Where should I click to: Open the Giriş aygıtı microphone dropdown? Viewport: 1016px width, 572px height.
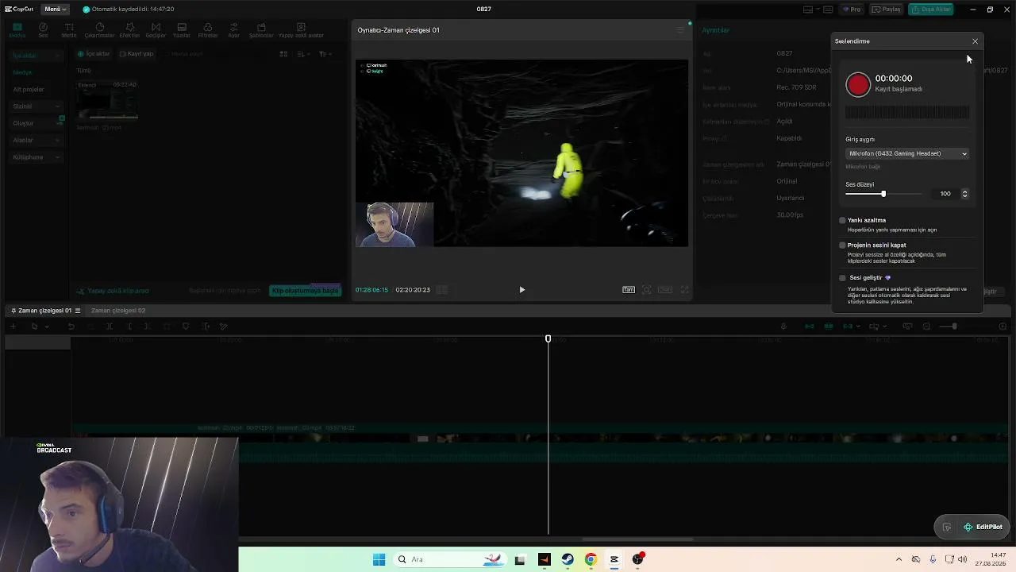(907, 153)
